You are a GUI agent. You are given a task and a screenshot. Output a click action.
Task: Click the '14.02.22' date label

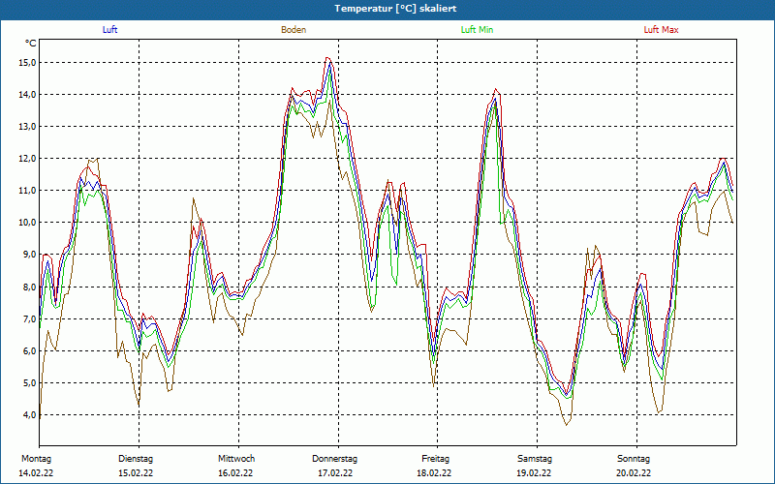click(x=36, y=473)
